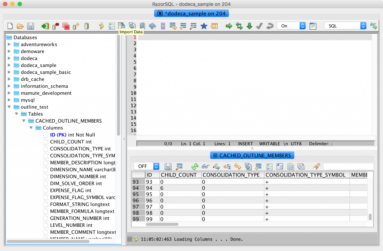383x251 pixels.
Task: Click the blue book icon in toolbar
Action: [153, 26]
